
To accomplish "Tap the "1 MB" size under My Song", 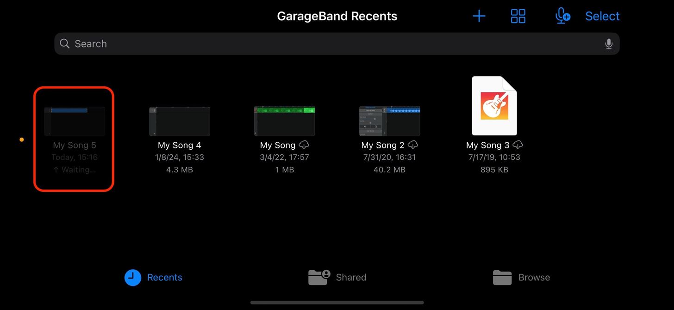I will point(285,170).
